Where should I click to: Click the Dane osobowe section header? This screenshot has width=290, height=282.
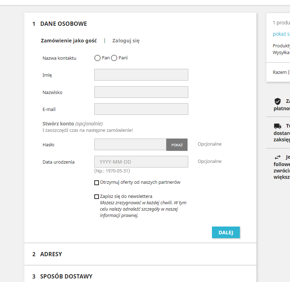pos(64,24)
